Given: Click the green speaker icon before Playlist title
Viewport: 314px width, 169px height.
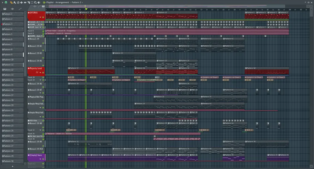Looking at the screenshot, I should (44, 2).
